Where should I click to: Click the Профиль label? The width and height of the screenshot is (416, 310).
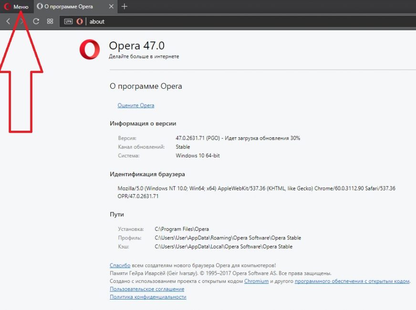click(130, 238)
